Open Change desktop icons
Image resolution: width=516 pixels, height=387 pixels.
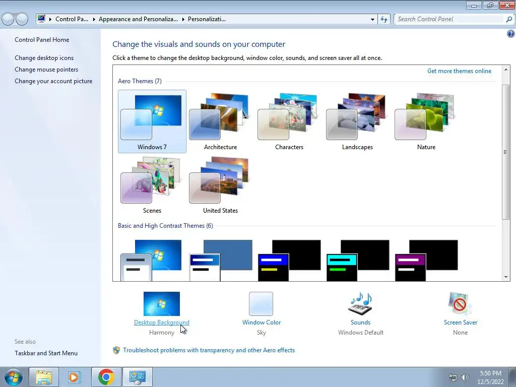tap(44, 58)
